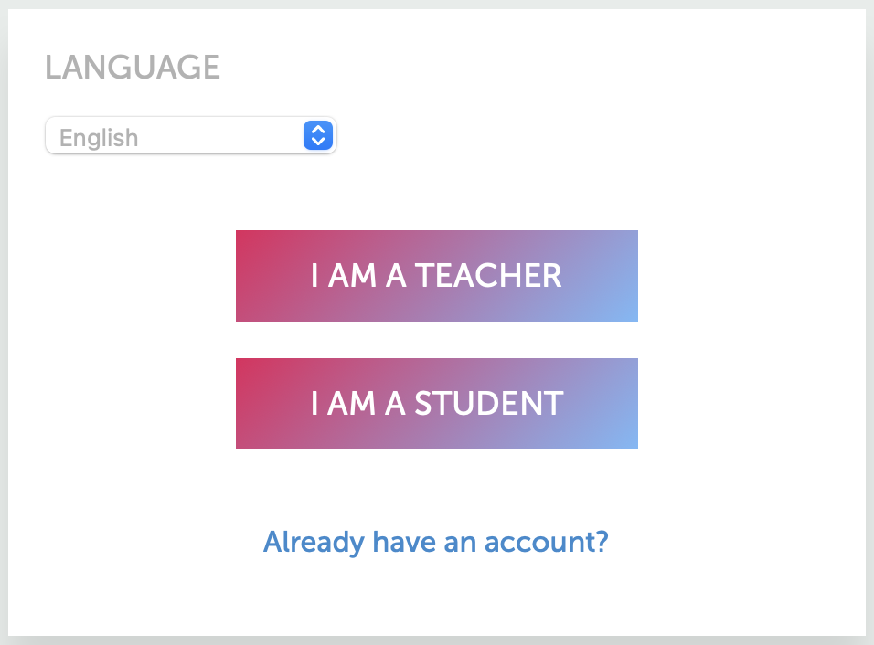The height and width of the screenshot is (645, 874).
Task: Follow the blue 'Already have an account?' text
Action: [435, 542]
